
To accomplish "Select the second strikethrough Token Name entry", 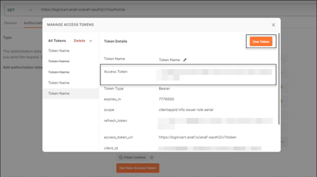I will pos(59,72).
